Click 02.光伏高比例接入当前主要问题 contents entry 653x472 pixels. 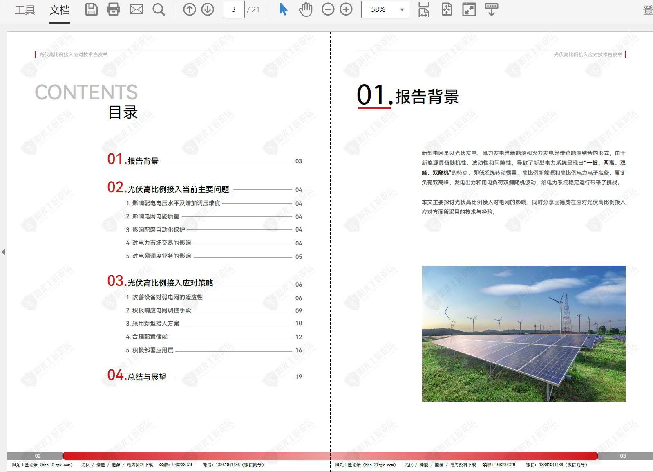coord(168,188)
